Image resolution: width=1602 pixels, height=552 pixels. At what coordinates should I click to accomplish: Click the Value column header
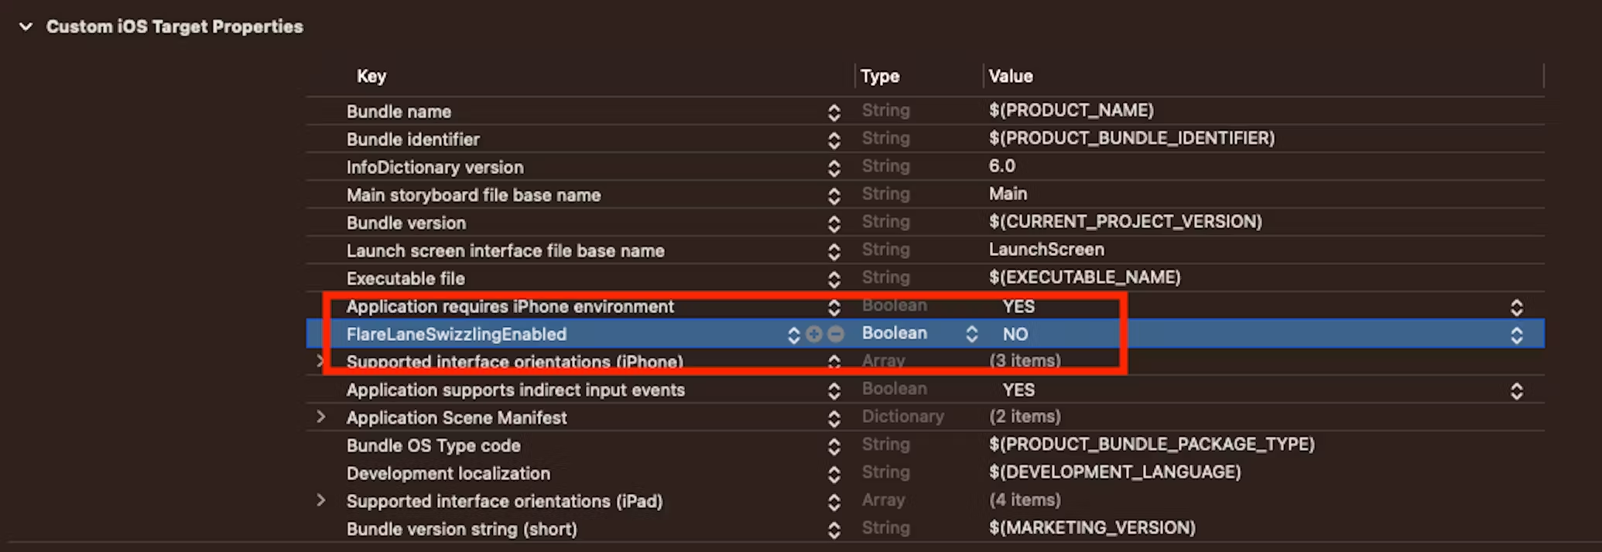click(x=1011, y=77)
